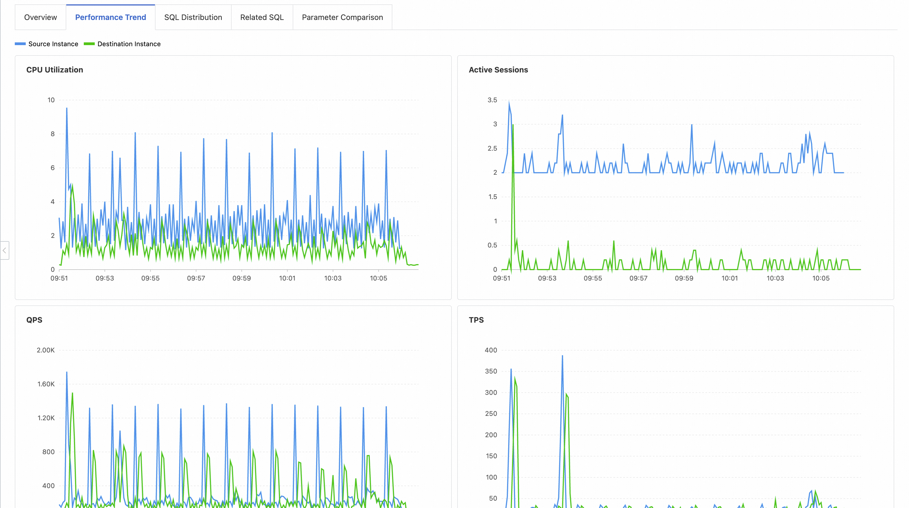The image size is (909, 508).
Task: Expand the collapsed left sidebar arrow
Action: pos(5,250)
